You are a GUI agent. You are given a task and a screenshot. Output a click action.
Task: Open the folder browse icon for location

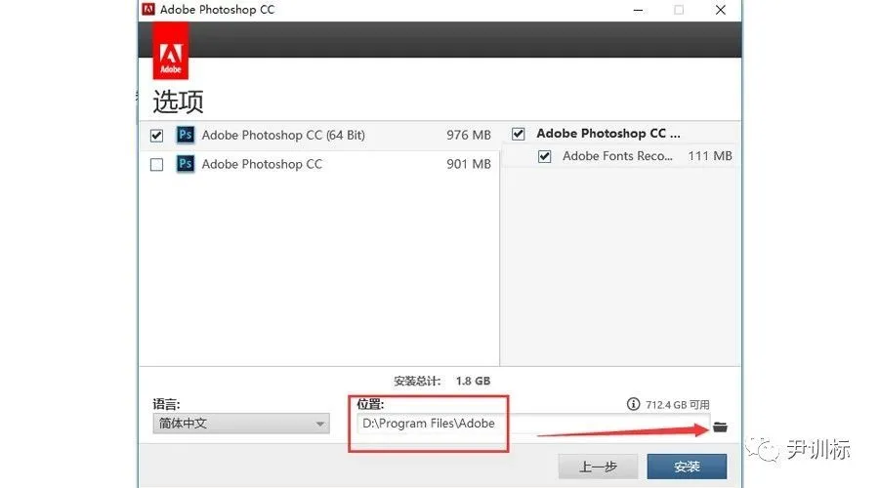[x=721, y=427]
